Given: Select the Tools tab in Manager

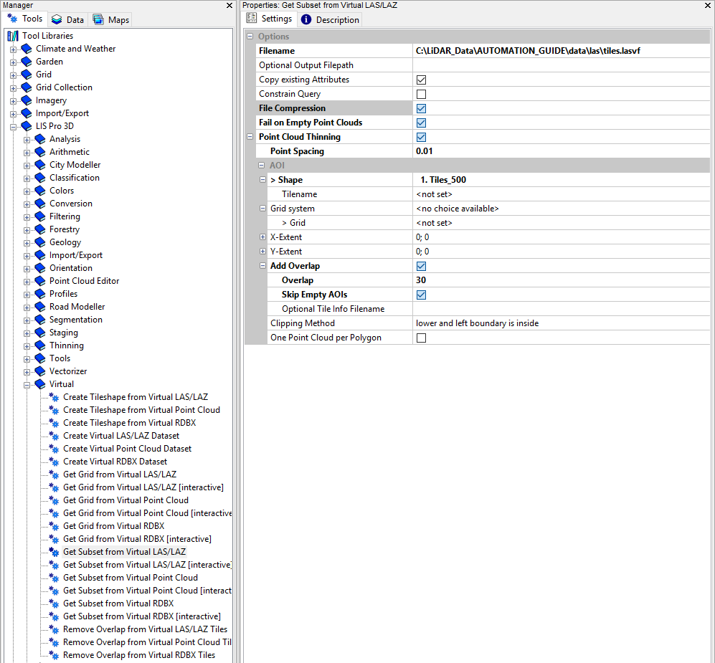Looking at the screenshot, I should click(25, 19).
